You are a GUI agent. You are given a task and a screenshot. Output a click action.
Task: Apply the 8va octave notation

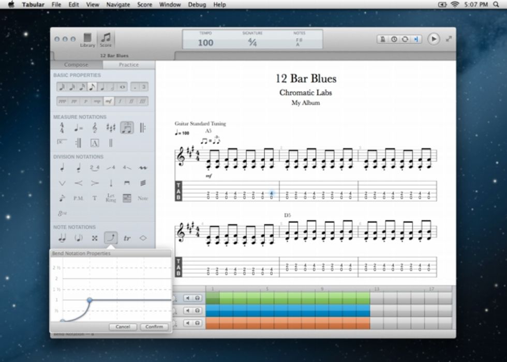(x=62, y=213)
